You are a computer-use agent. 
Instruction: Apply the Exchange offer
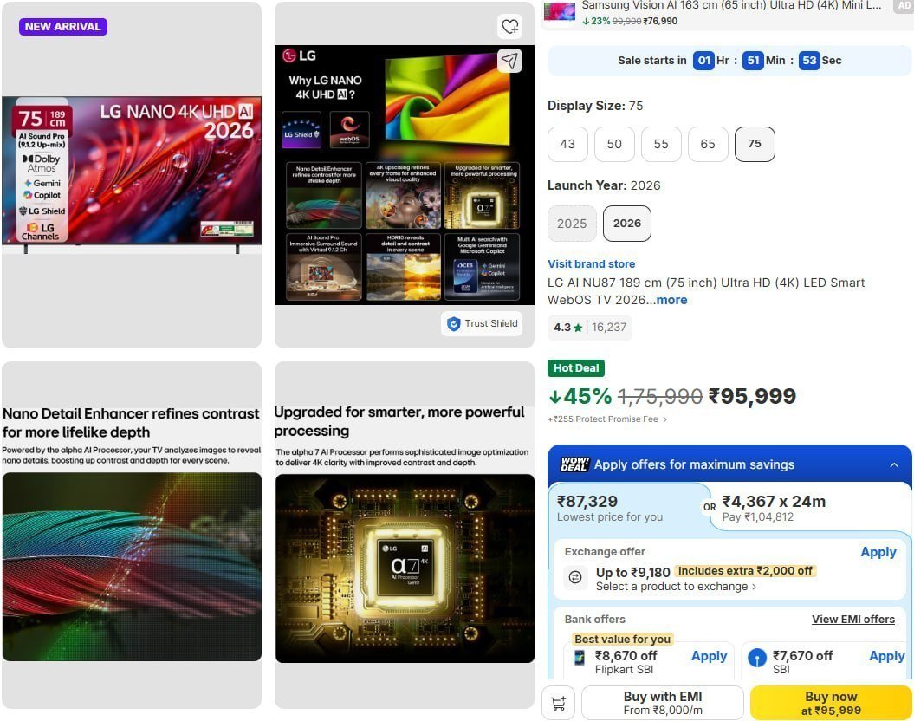click(x=878, y=551)
